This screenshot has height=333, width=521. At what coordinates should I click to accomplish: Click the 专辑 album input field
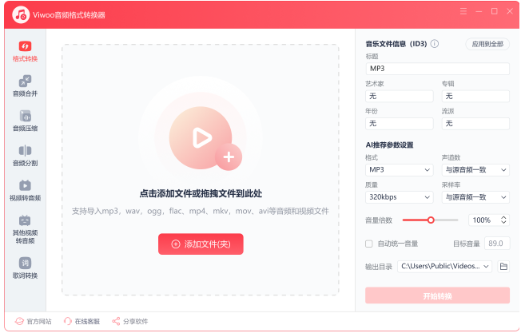pos(475,97)
